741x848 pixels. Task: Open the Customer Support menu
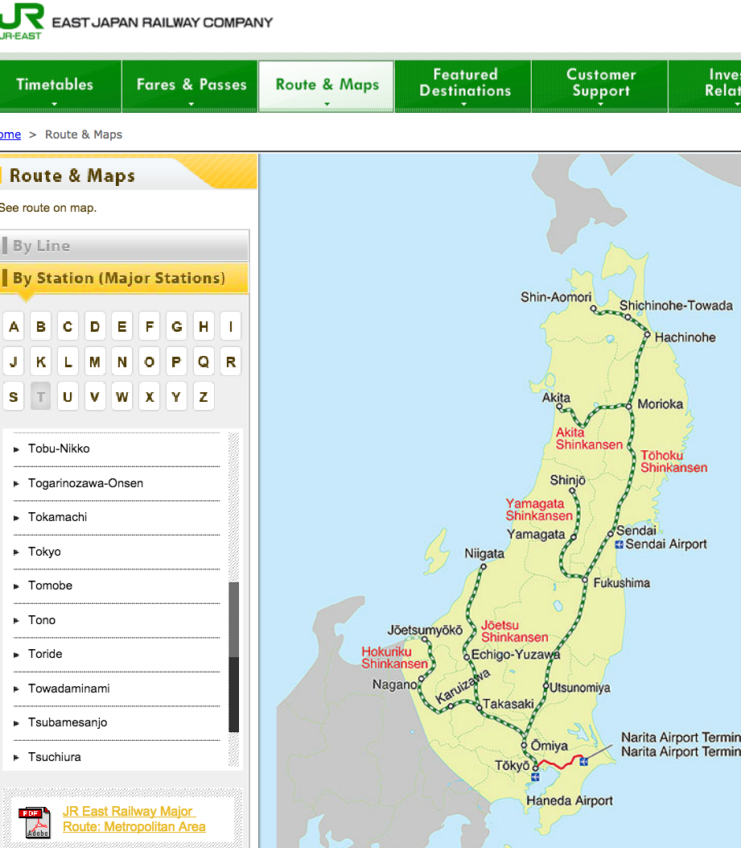click(600, 86)
